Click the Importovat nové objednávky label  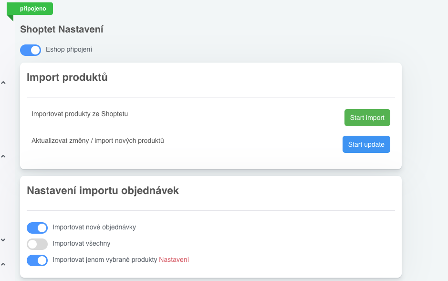click(x=94, y=227)
